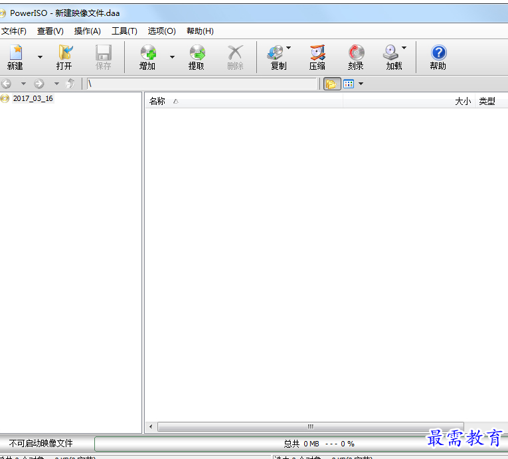Sort by the 大小 column header
Viewport: 508px width, 459px height.
pyautogui.click(x=409, y=101)
